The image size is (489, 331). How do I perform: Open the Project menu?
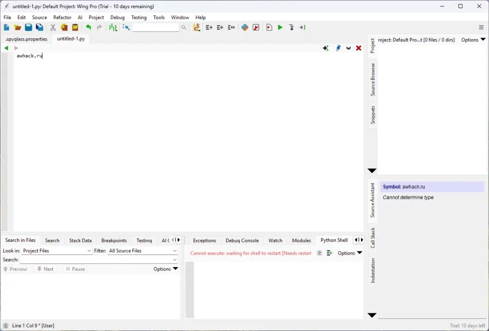[x=96, y=18]
